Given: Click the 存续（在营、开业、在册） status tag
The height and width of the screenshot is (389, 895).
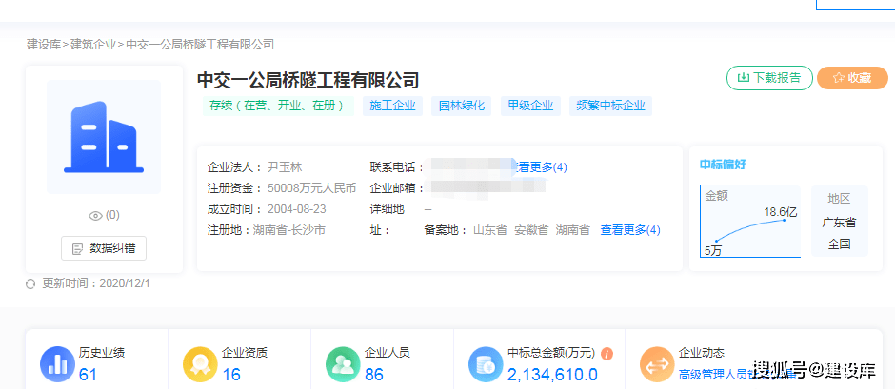Looking at the screenshot, I should click(278, 107).
